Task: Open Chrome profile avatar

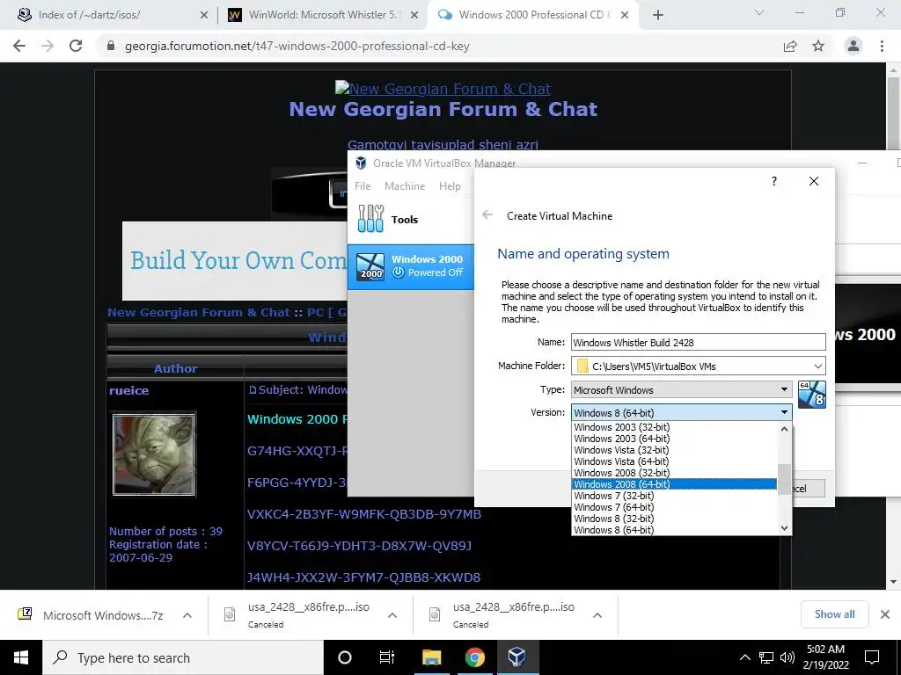Action: (853, 46)
